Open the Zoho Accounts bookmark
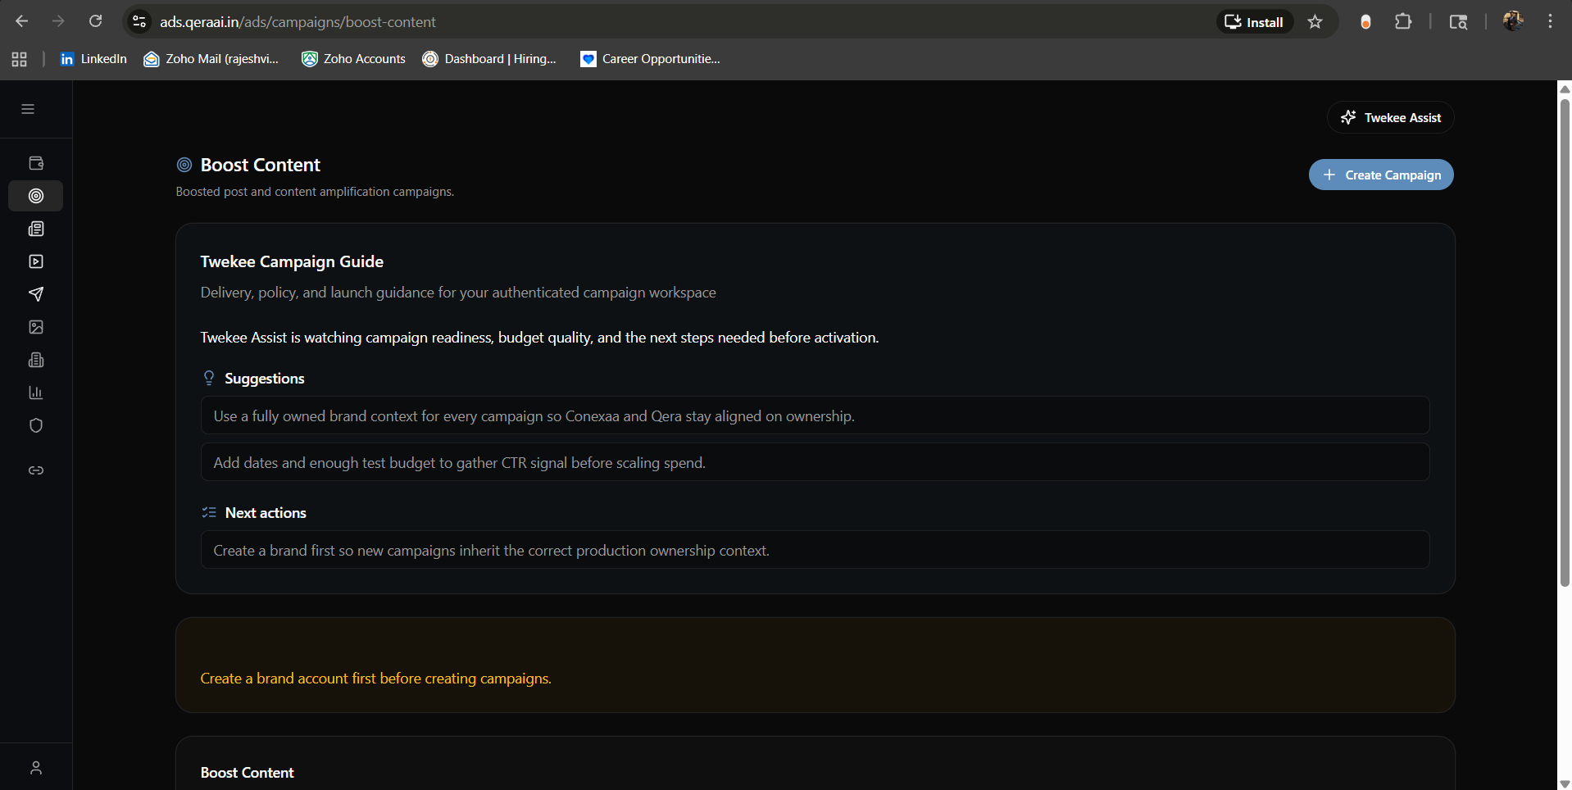Screen dimensions: 1572x790 (x=354, y=59)
